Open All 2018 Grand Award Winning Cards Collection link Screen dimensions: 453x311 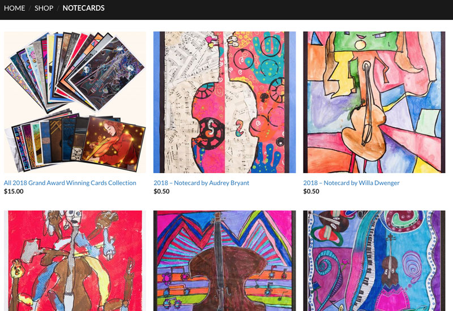point(70,183)
